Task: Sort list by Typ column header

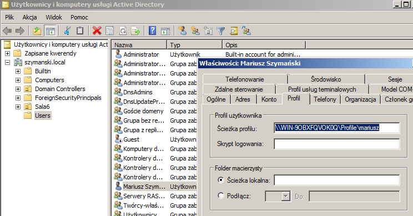Action: 194,45
